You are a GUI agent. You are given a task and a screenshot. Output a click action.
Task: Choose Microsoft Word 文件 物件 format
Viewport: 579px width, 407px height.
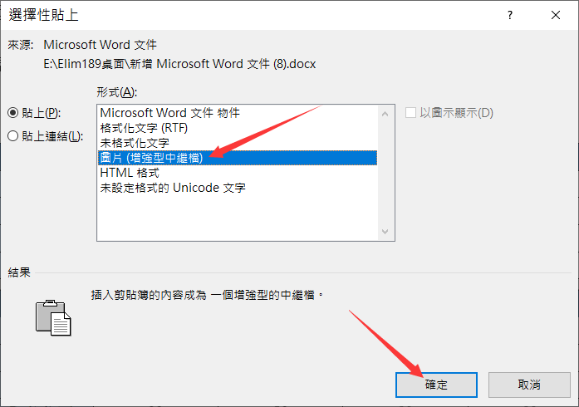click(238, 113)
